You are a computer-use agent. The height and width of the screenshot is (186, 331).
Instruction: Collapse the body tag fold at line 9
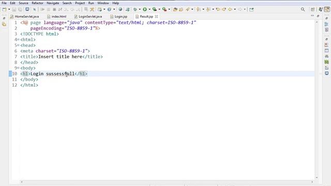(x=19, y=68)
